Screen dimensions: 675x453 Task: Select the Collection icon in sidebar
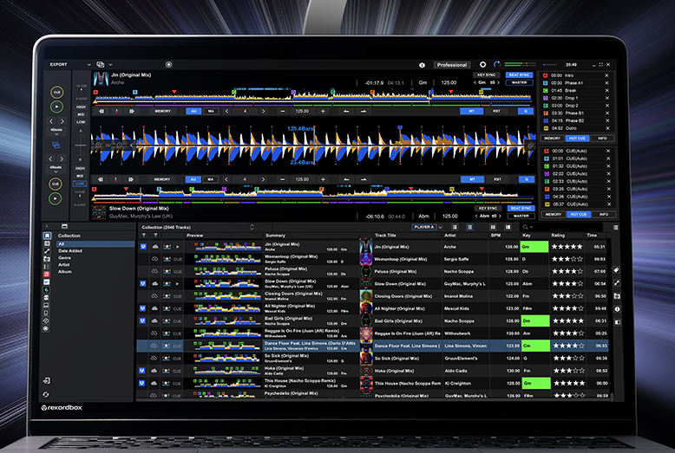47,236
